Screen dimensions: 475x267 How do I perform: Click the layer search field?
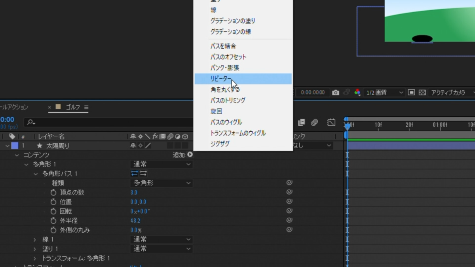click(x=109, y=123)
